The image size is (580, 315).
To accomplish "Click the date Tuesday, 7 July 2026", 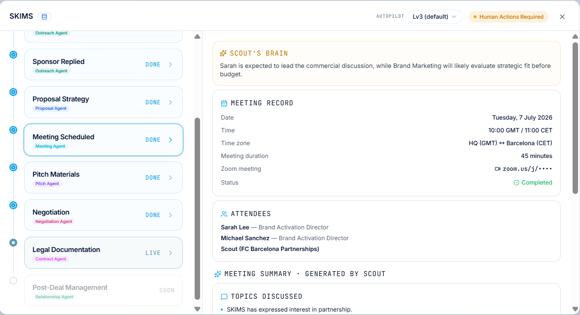I will [522, 118].
